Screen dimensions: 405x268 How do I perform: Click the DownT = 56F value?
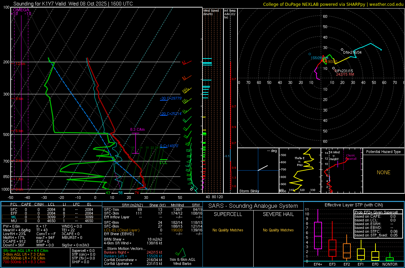tap(14, 245)
